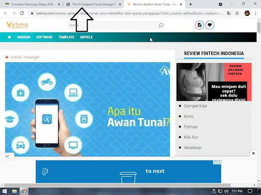261x195 pixels.
Task: Open TEMPLATE menu item
Action: pyautogui.click(x=66, y=37)
